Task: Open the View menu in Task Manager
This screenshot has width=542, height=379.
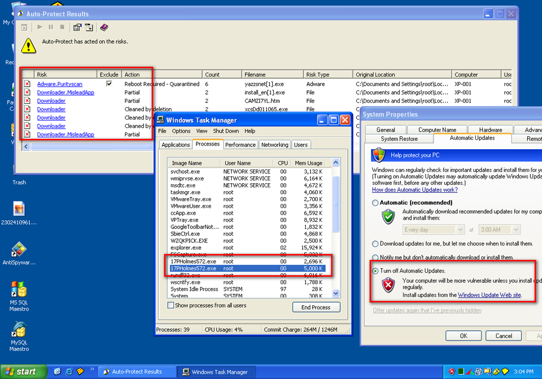Action: click(x=202, y=131)
